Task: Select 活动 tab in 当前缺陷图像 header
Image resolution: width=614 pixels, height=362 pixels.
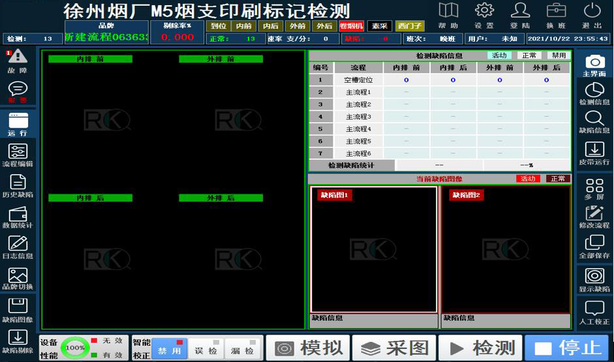Action: tap(528, 179)
